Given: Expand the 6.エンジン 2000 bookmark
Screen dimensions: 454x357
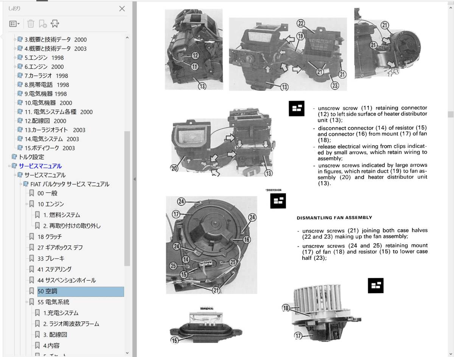Looking at the screenshot, I should coord(15,67).
